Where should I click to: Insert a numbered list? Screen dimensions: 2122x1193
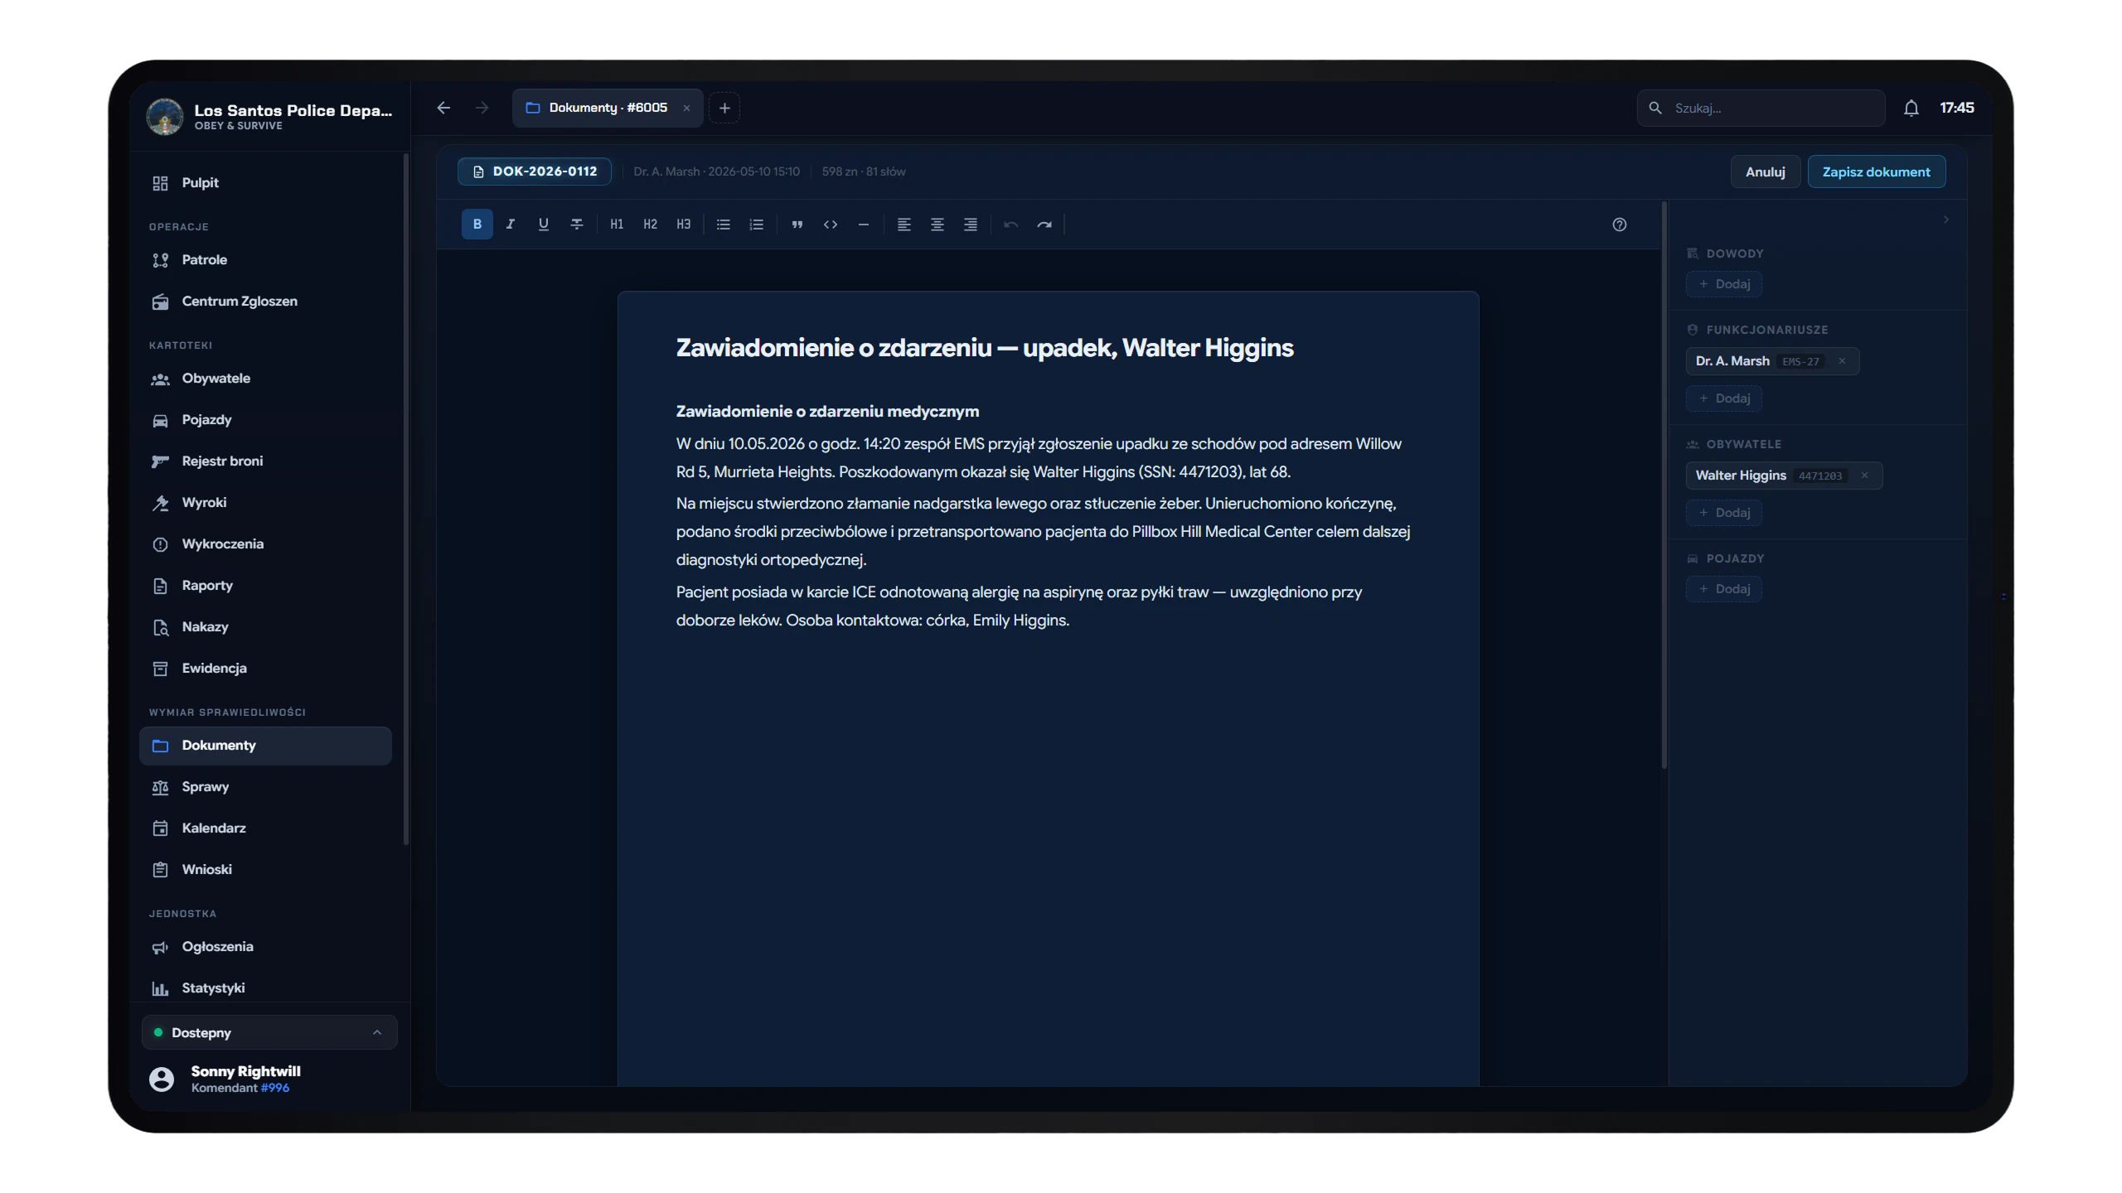[756, 224]
